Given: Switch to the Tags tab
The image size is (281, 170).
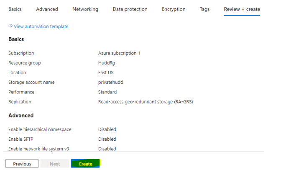Looking at the screenshot, I should (x=204, y=9).
